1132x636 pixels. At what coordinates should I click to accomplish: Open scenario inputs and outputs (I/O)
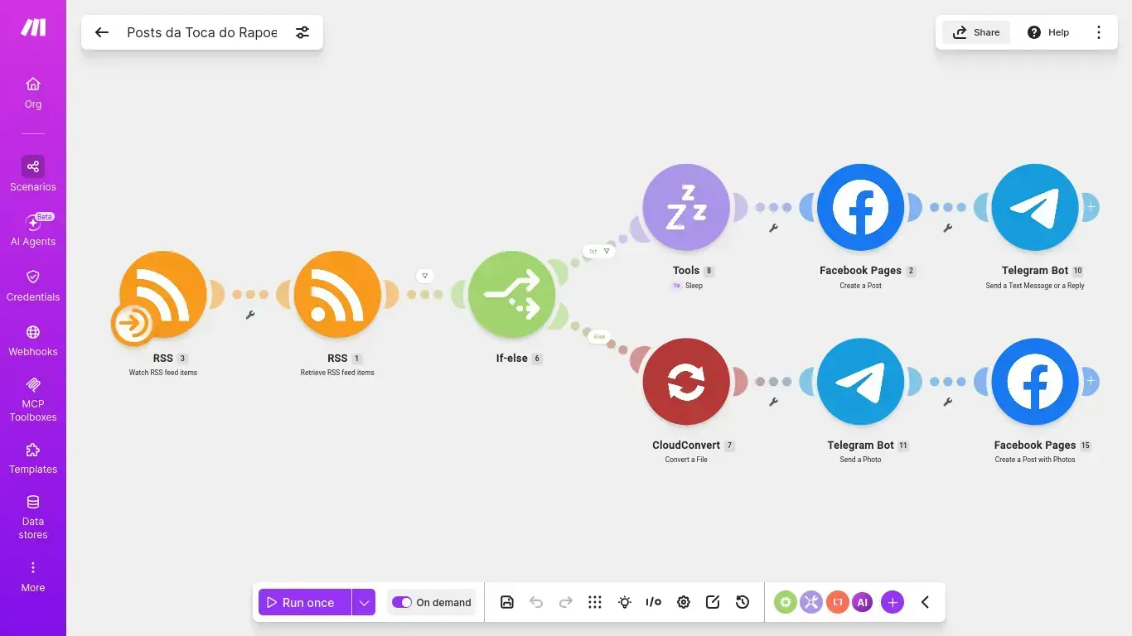[654, 602]
